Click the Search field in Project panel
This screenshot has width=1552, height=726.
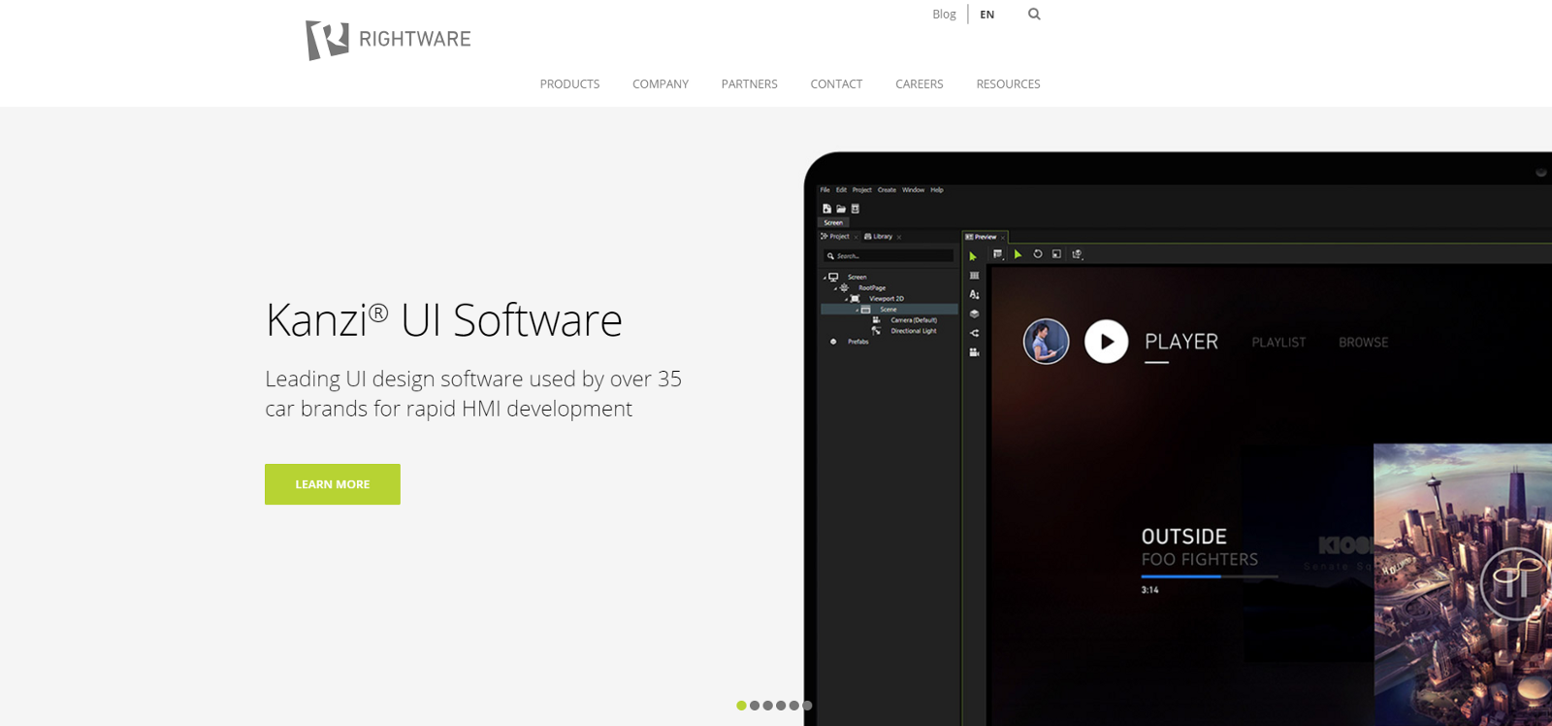coord(888,256)
